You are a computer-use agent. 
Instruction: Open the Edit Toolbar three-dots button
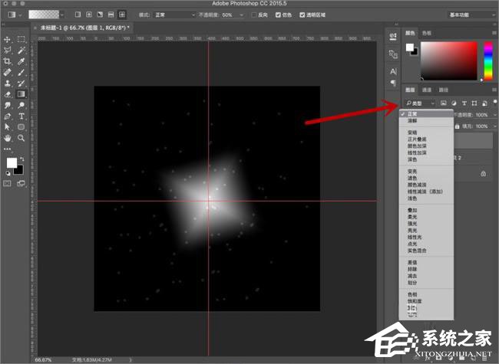(7, 149)
